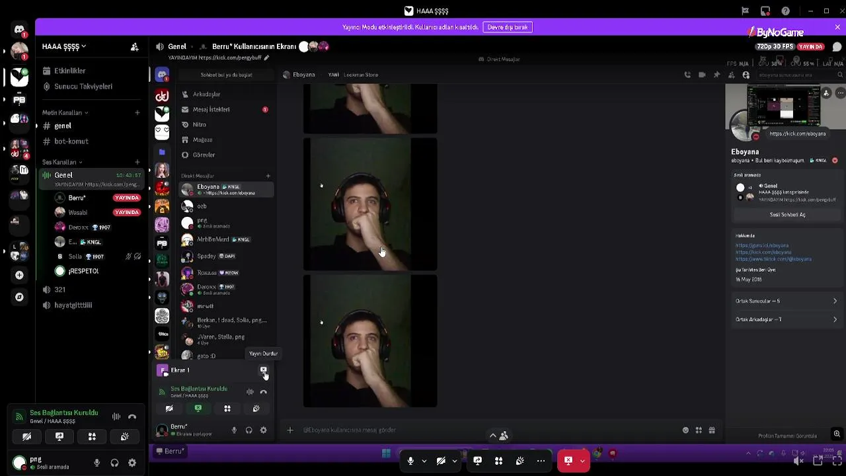846x476 pixels.
Task: Click Arkadaşlar in streamed Discord window
Action: coord(227,95)
